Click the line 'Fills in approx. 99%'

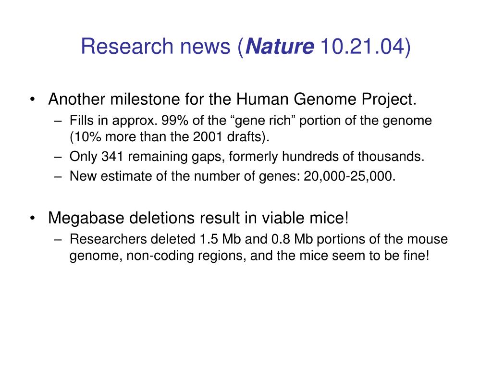[x=251, y=121]
